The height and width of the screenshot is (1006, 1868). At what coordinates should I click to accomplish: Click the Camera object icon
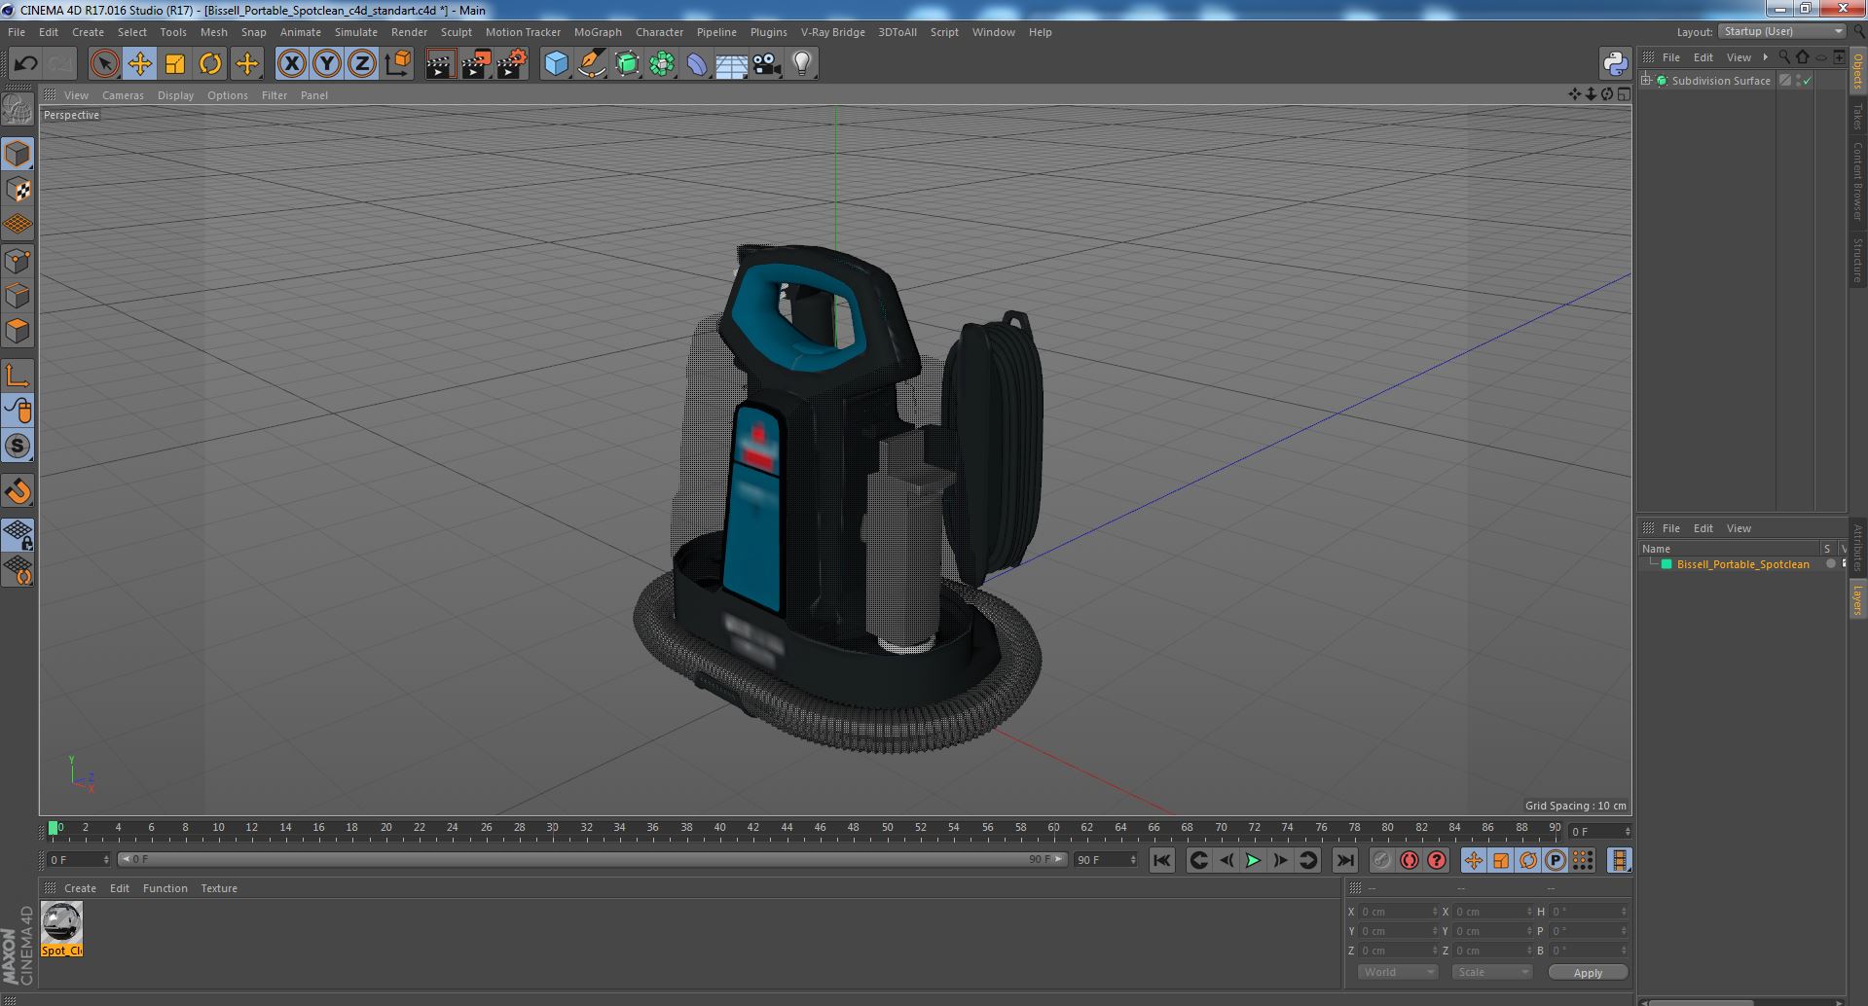(766, 64)
